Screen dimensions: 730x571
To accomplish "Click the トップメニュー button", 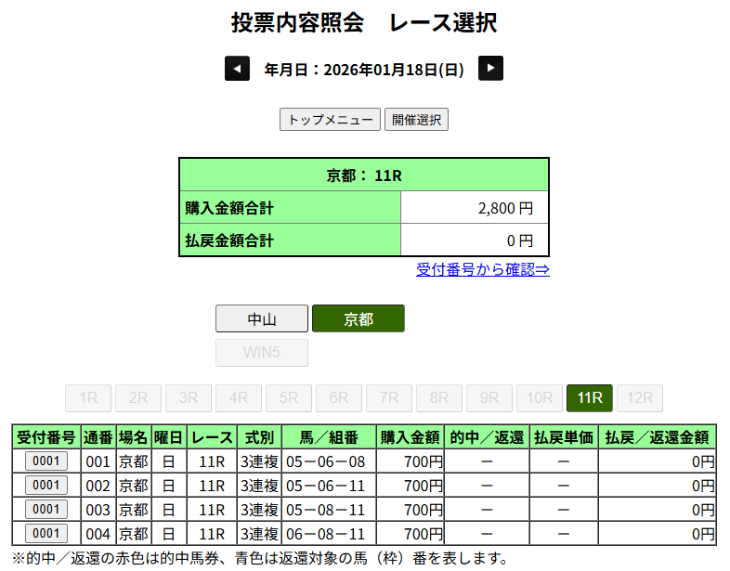I will [330, 120].
